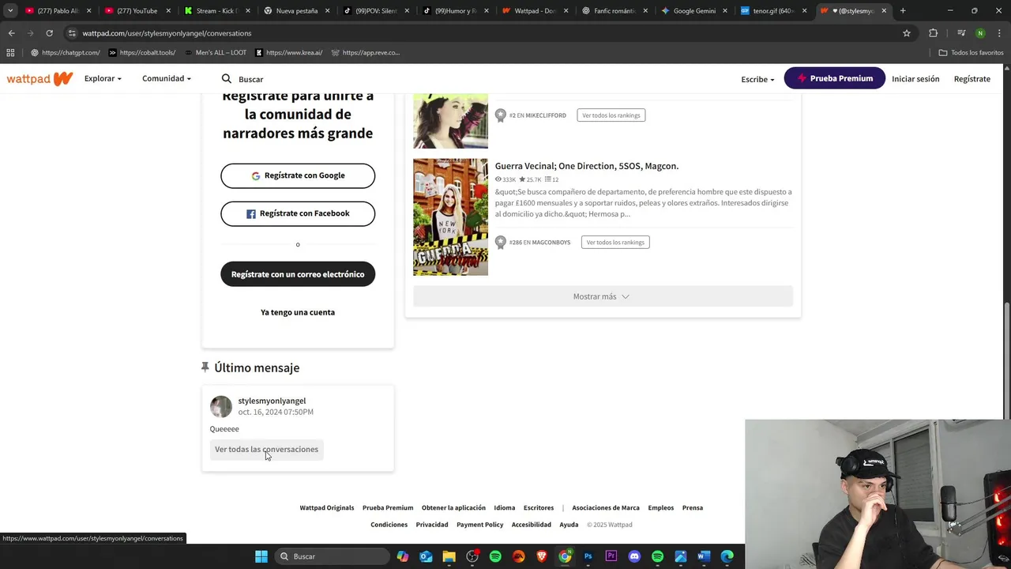Open the browser extensions puzzle icon
1011x569 pixels.
coord(934,33)
